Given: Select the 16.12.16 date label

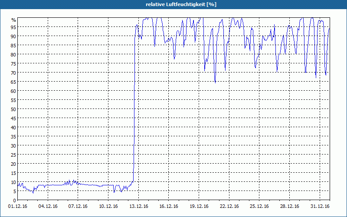Looking at the screenshot, I should pos(169,207).
